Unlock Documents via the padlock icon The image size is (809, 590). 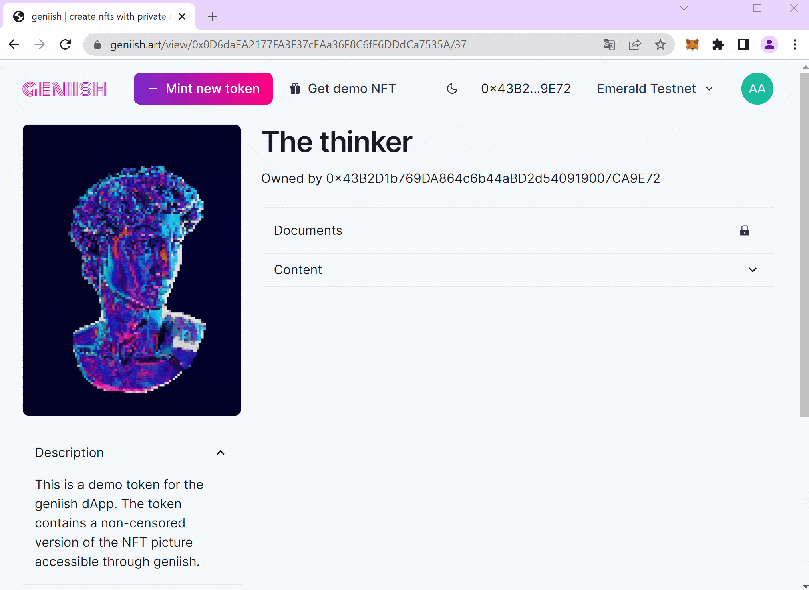[x=745, y=230]
